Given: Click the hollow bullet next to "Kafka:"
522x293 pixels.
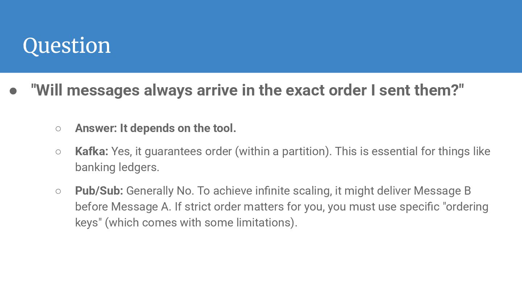Looking at the screenshot, I should pos(58,152).
